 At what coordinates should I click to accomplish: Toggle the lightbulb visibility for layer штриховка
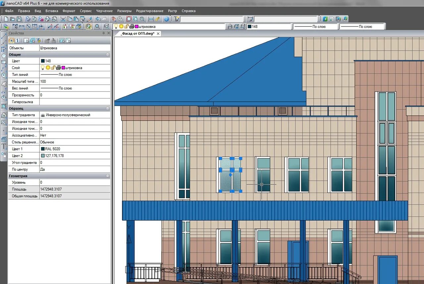coord(43,68)
